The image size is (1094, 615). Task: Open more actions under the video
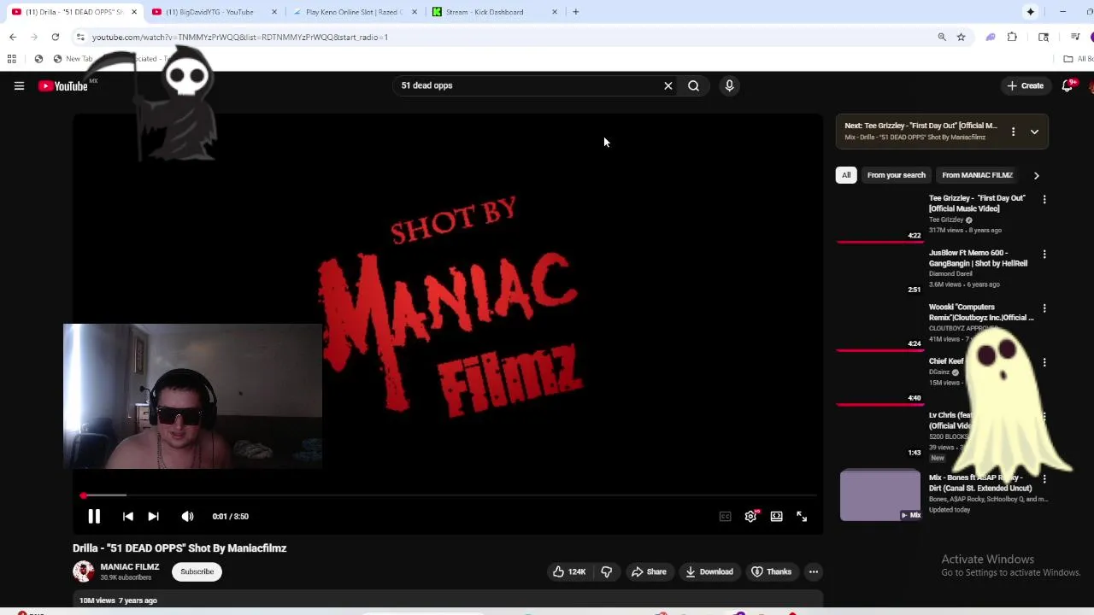click(x=814, y=571)
